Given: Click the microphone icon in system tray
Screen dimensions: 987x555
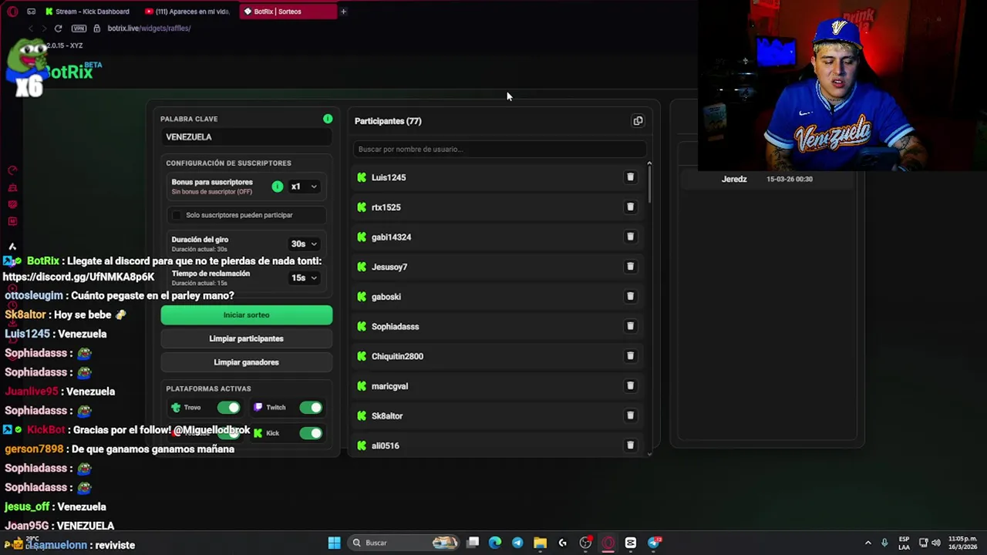Looking at the screenshot, I should pos(884,543).
